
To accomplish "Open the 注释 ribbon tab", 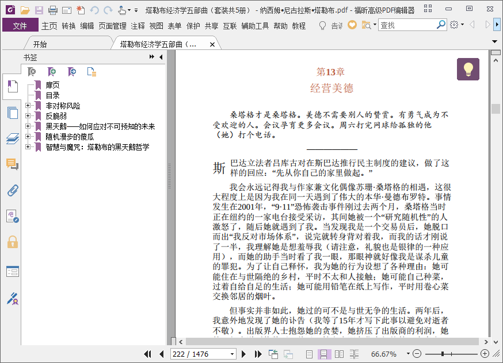I will (x=138, y=26).
